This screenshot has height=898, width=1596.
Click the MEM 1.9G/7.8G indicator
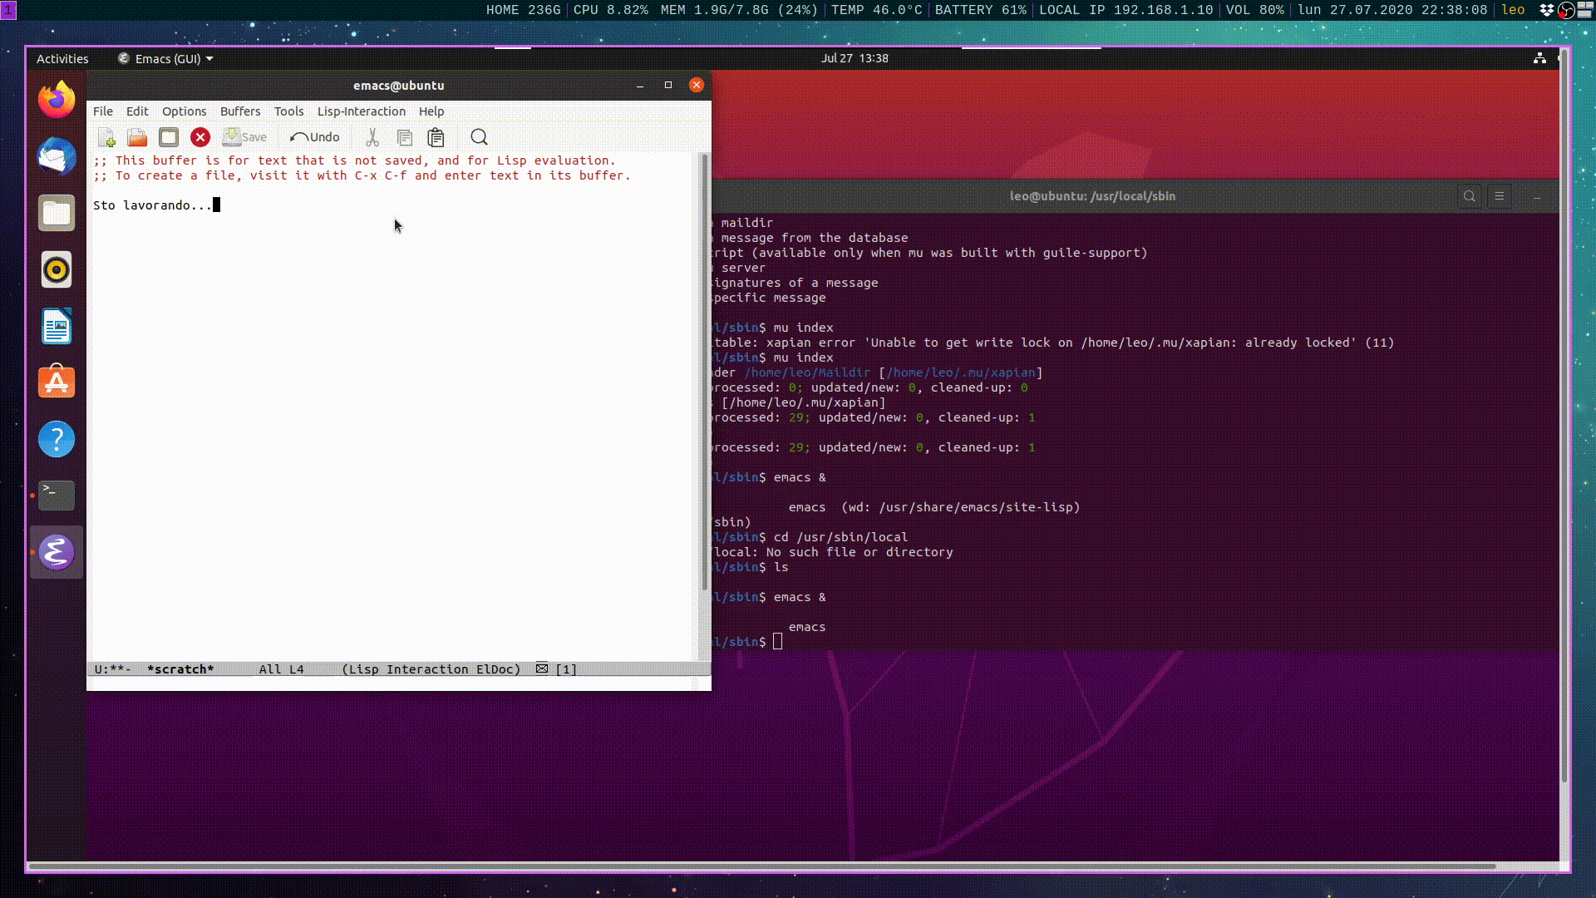coord(739,10)
